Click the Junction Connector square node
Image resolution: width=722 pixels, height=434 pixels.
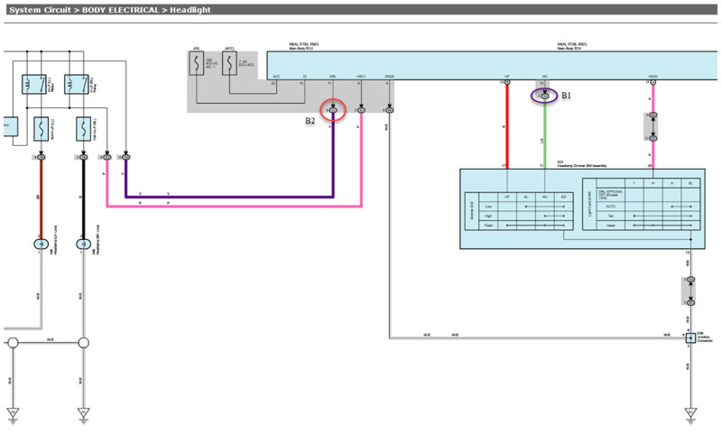click(690, 337)
